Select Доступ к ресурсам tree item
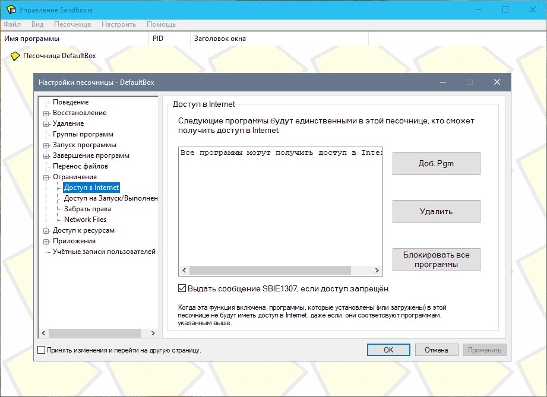The image size is (547, 397). (x=83, y=230)
